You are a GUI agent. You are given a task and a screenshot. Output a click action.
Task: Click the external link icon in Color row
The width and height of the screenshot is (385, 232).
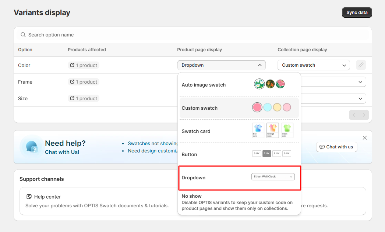click(x=72, y=65)
